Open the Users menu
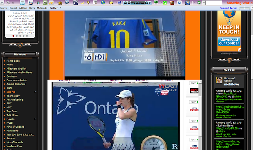This screenshot has width=253, height=150. pos(32,8)
